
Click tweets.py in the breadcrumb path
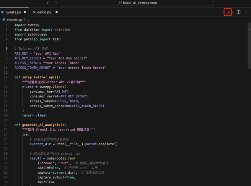pos(15,19)
